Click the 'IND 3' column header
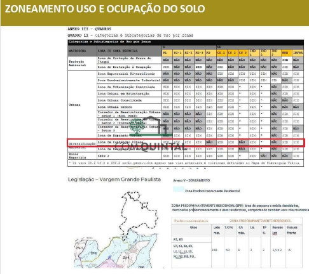This screenshot has width=309, height=274. click(276, 53)
